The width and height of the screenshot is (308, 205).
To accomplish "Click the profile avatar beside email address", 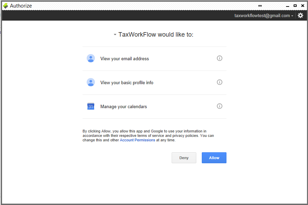I will (91, 59).
